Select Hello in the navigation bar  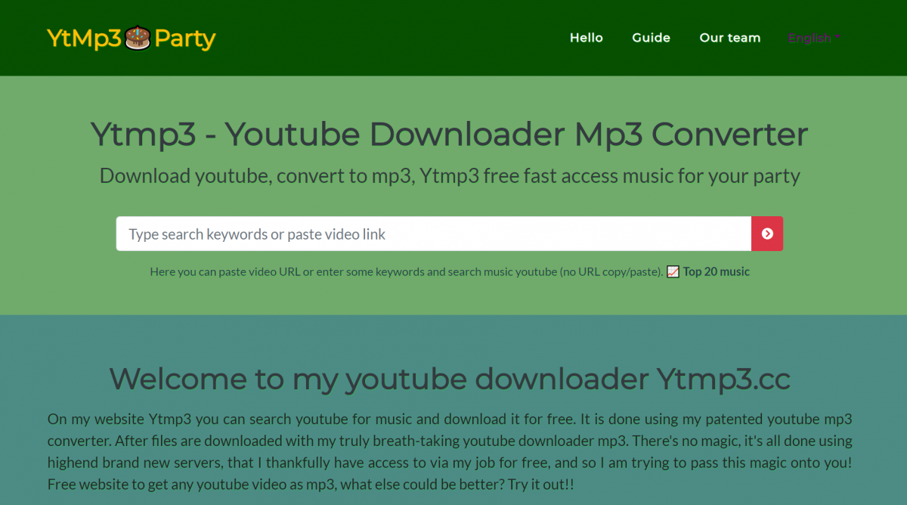click(587, 37)
